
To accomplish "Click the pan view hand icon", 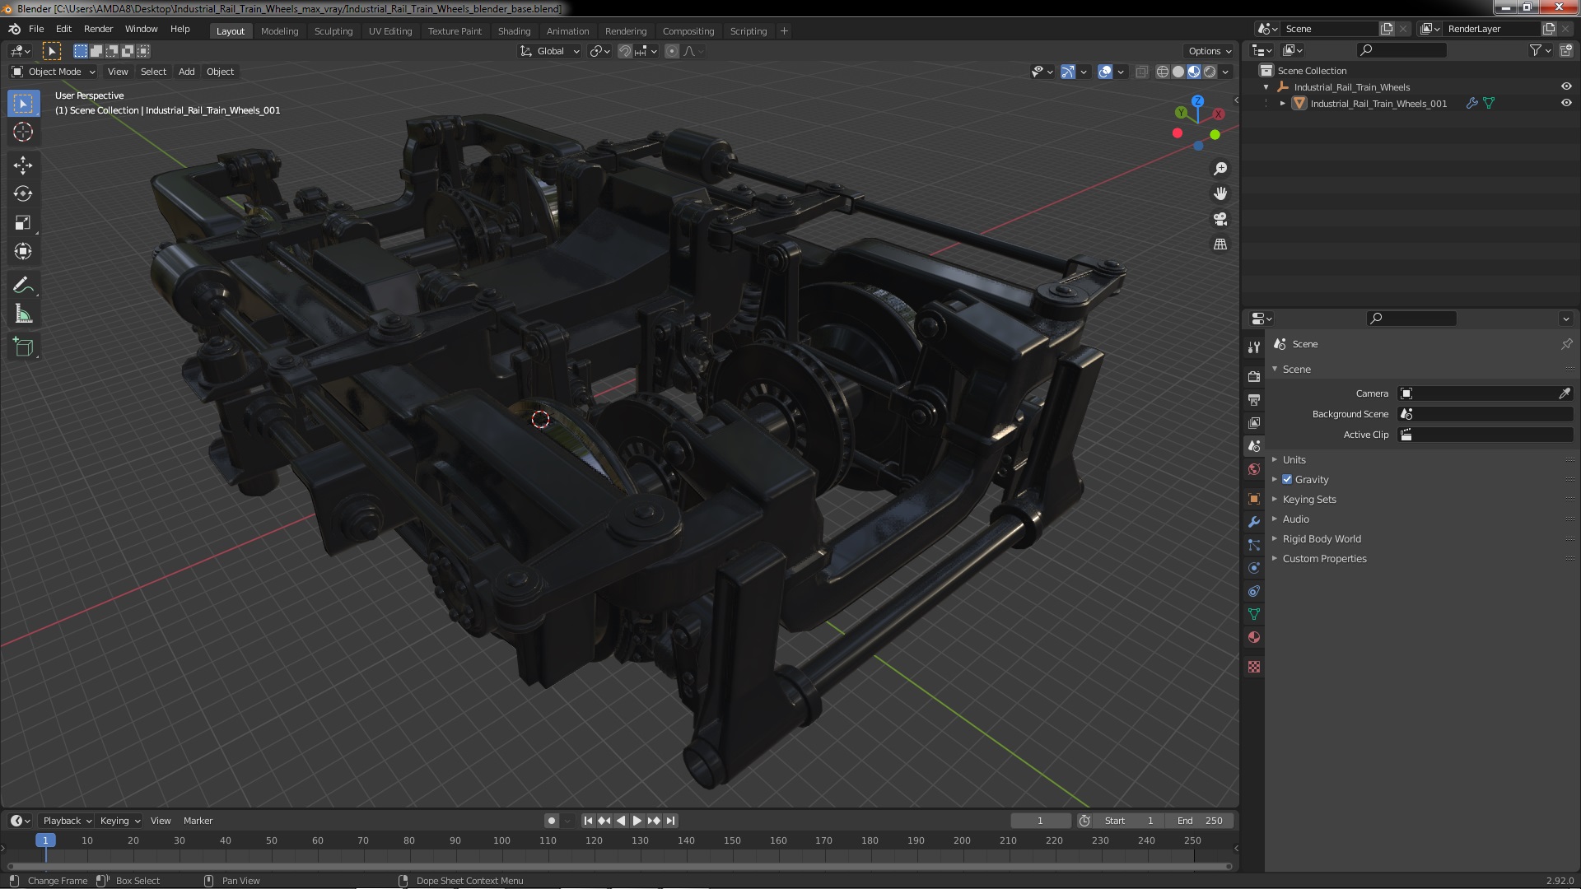I will (x=1220, y=193).
